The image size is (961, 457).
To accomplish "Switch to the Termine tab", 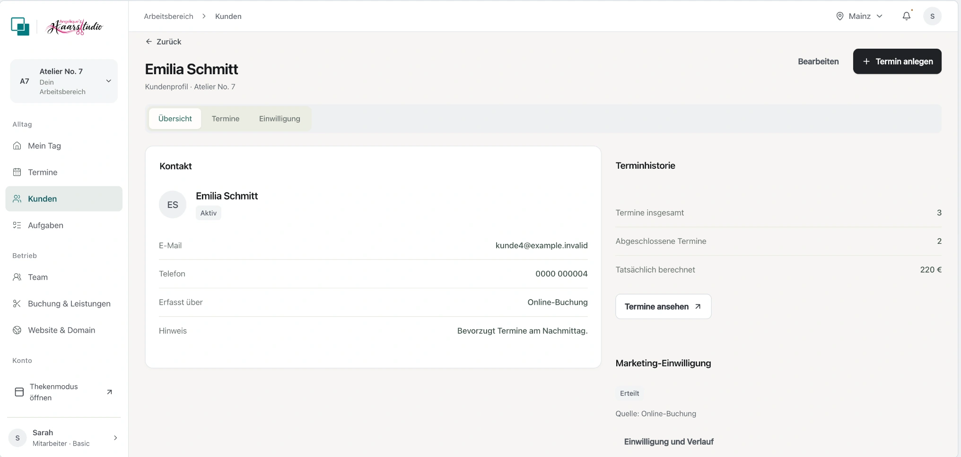I will tap(226, 119).
